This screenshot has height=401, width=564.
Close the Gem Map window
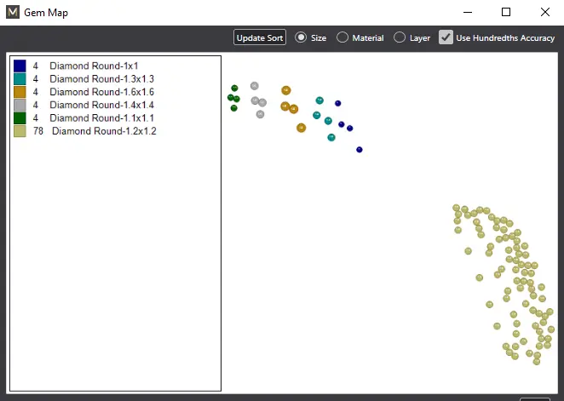544,12
